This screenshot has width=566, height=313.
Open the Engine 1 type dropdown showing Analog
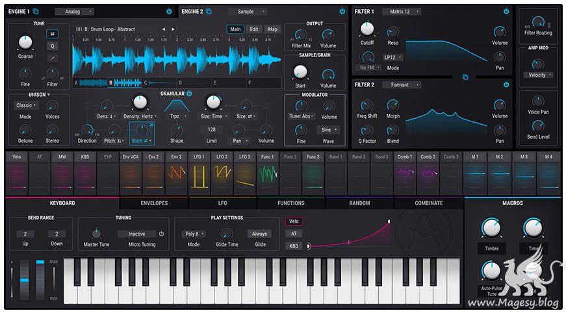click(74, 12)
